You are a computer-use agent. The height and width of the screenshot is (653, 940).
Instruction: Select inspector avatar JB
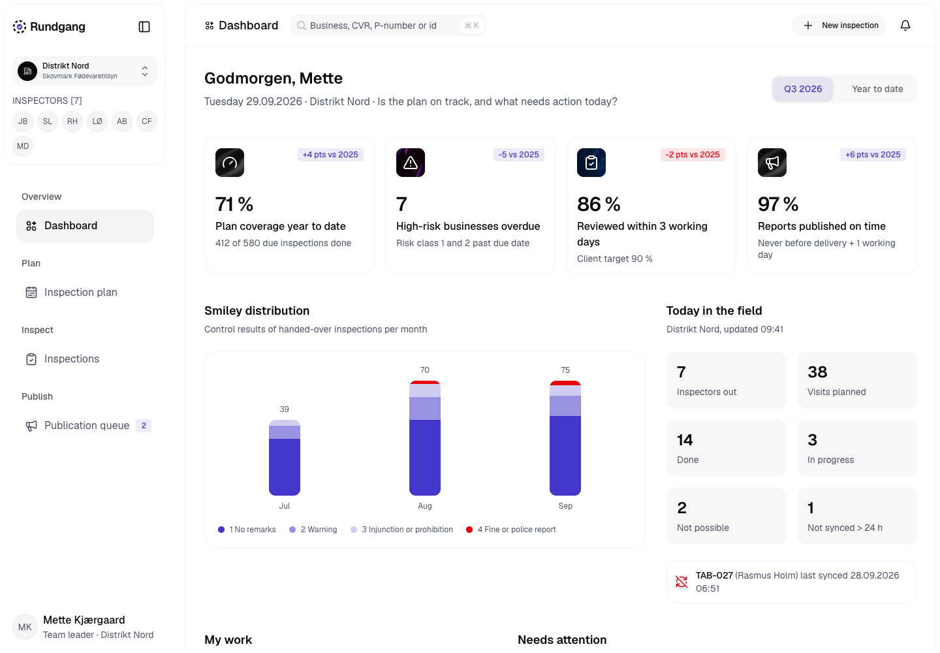23,121
